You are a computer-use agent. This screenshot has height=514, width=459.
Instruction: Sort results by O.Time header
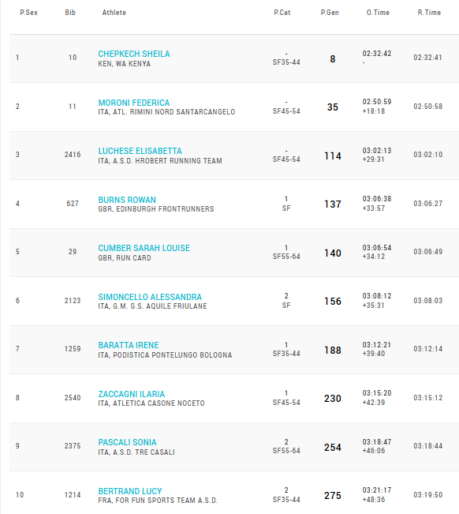tap(378, 13)
